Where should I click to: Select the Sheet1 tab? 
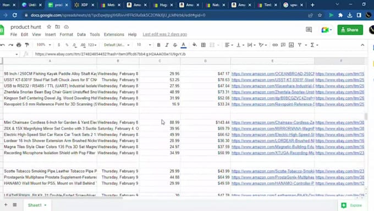[x=37, y=205]
